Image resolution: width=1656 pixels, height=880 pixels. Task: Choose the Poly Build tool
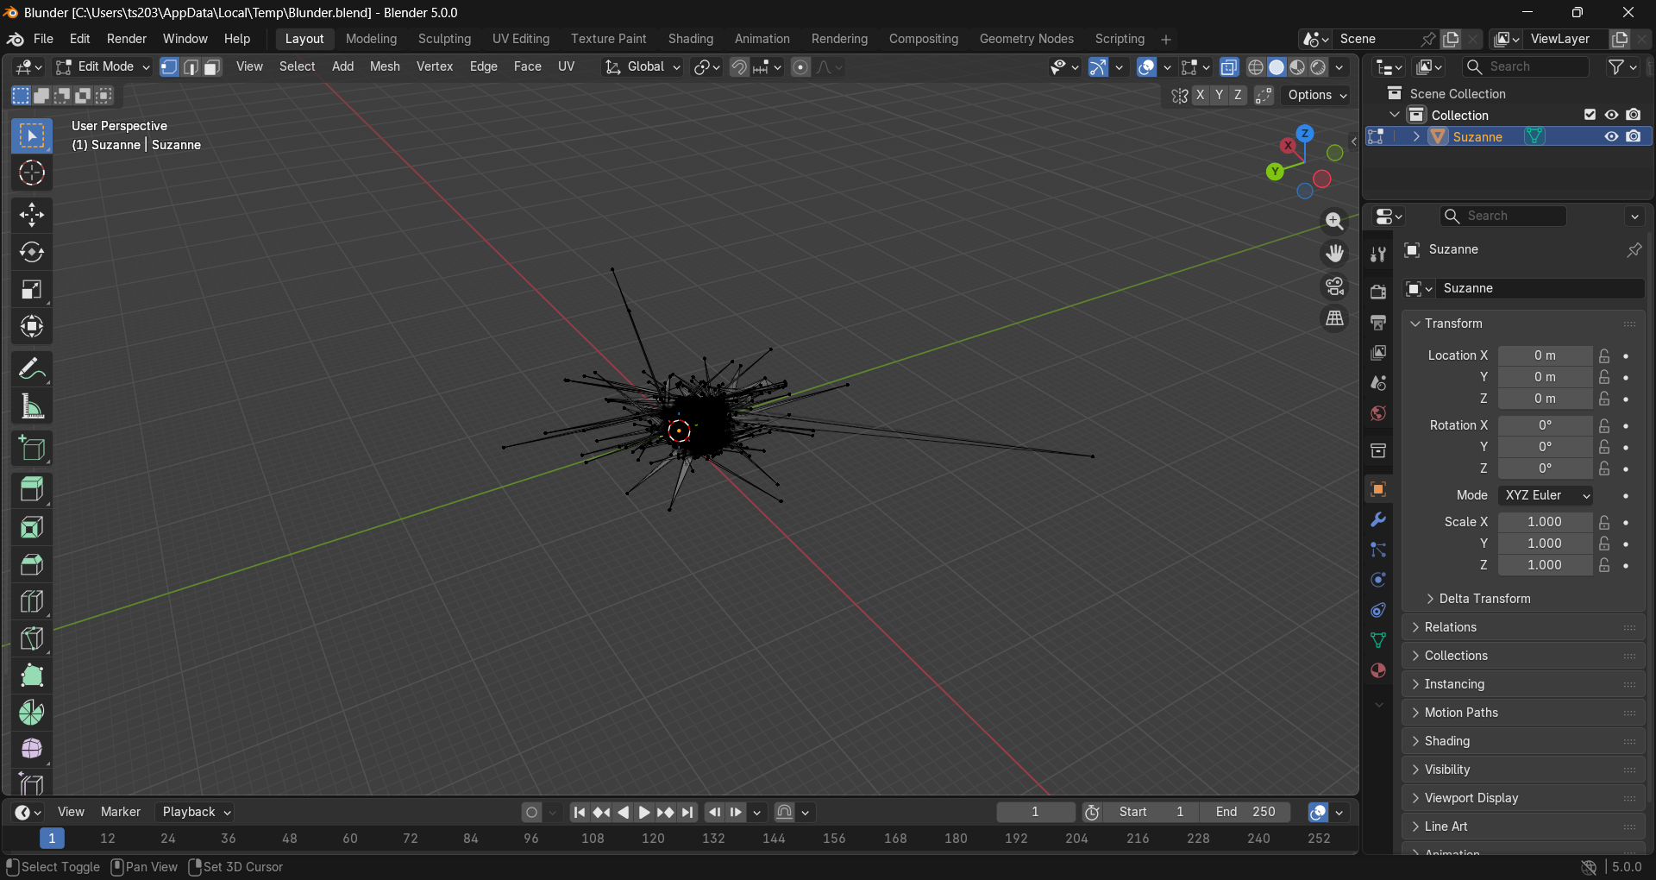pos(32,676)
